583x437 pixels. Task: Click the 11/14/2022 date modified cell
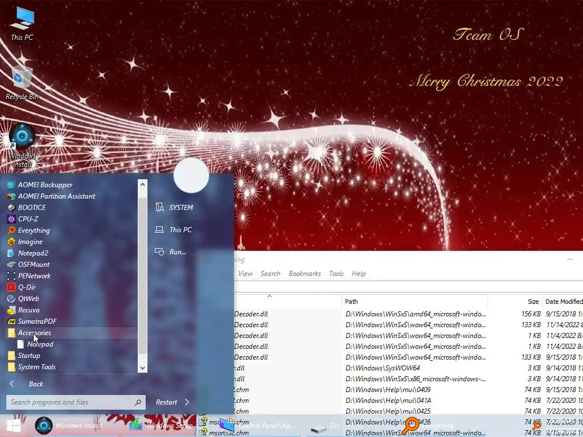tap(564, 325)
